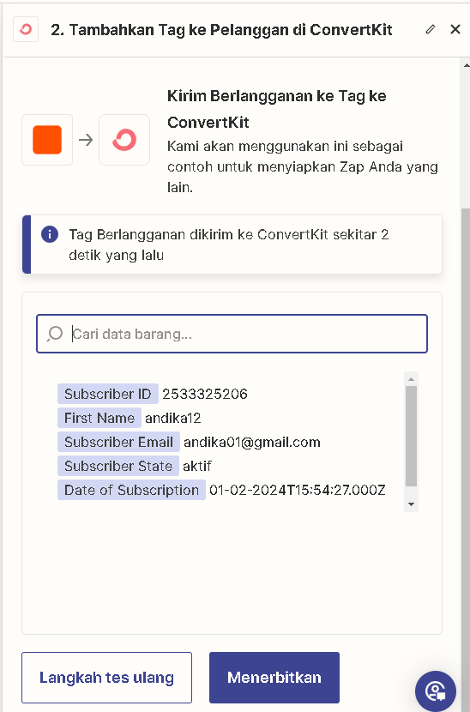Click the 'Tag Berlangganan dikirim ke ConvertKit' notice text

point(229,244)
